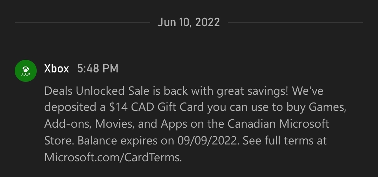Click the "Gift Card" words in message

pos(181,107)
